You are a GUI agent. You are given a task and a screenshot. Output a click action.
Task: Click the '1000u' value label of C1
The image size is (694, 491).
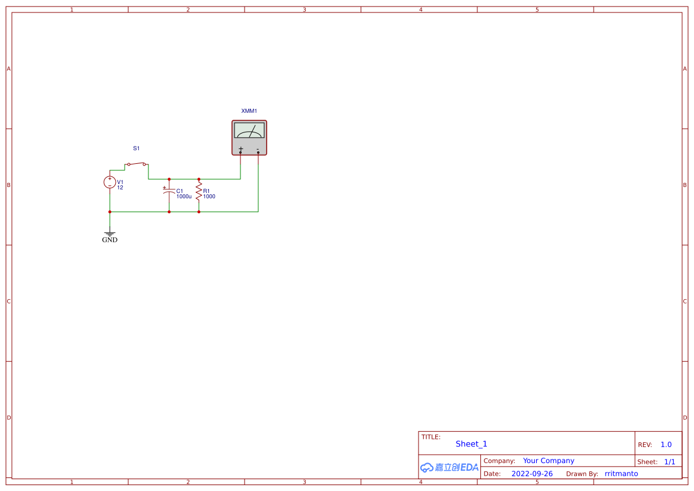point(185,196)
